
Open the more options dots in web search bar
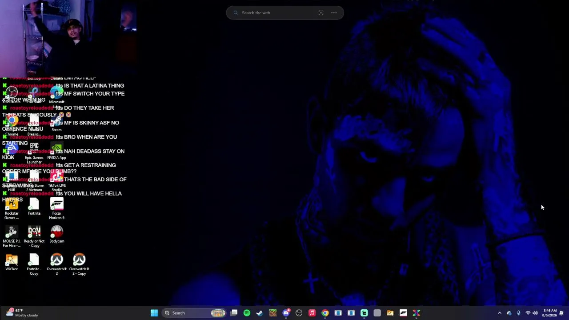[334, 13]
